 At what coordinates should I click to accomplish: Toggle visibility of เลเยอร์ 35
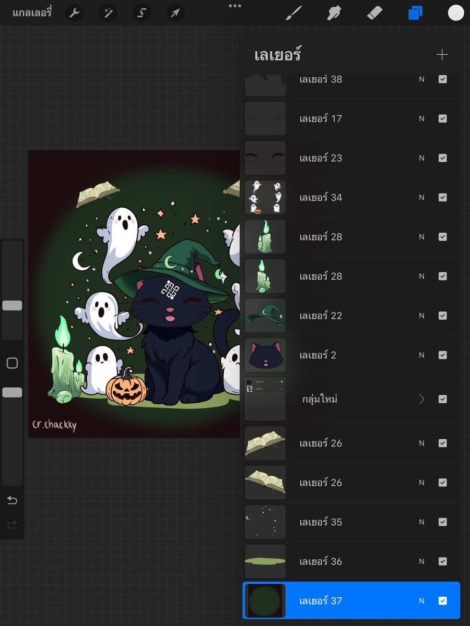click(442, 522)
